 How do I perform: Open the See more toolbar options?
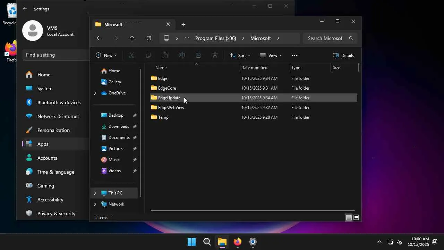tap(294, 55)
